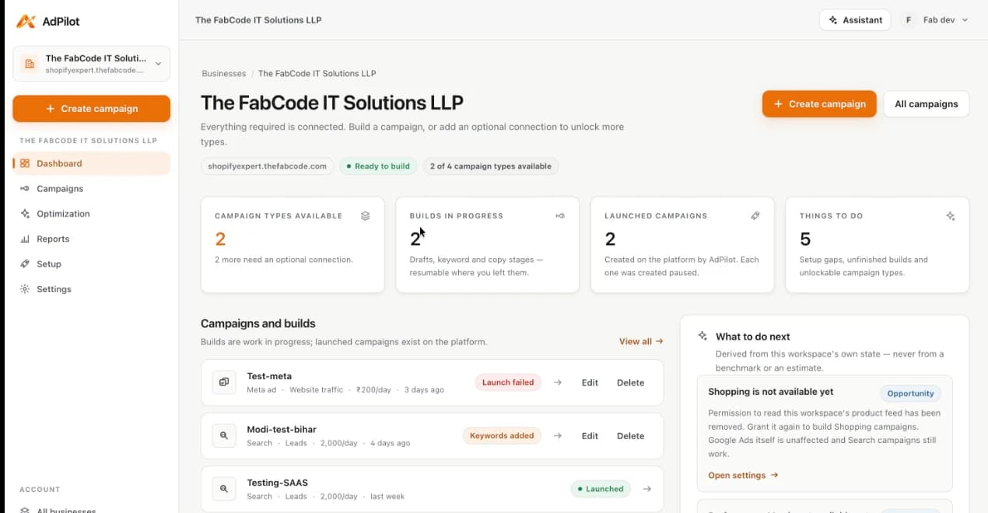Click layers icon on Campaign Types Available card

click(366, 216)
